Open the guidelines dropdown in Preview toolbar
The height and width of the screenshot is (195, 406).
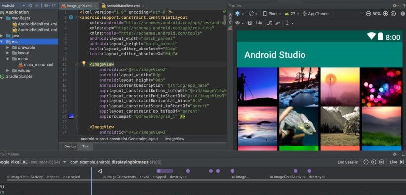289,23
